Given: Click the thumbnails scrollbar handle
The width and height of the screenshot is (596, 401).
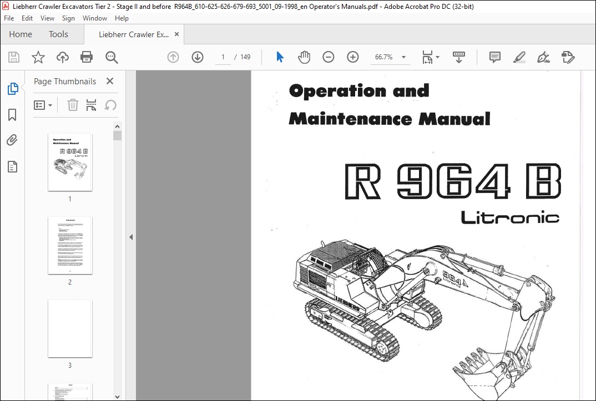Looking at the screenshot, I should 117,135.
